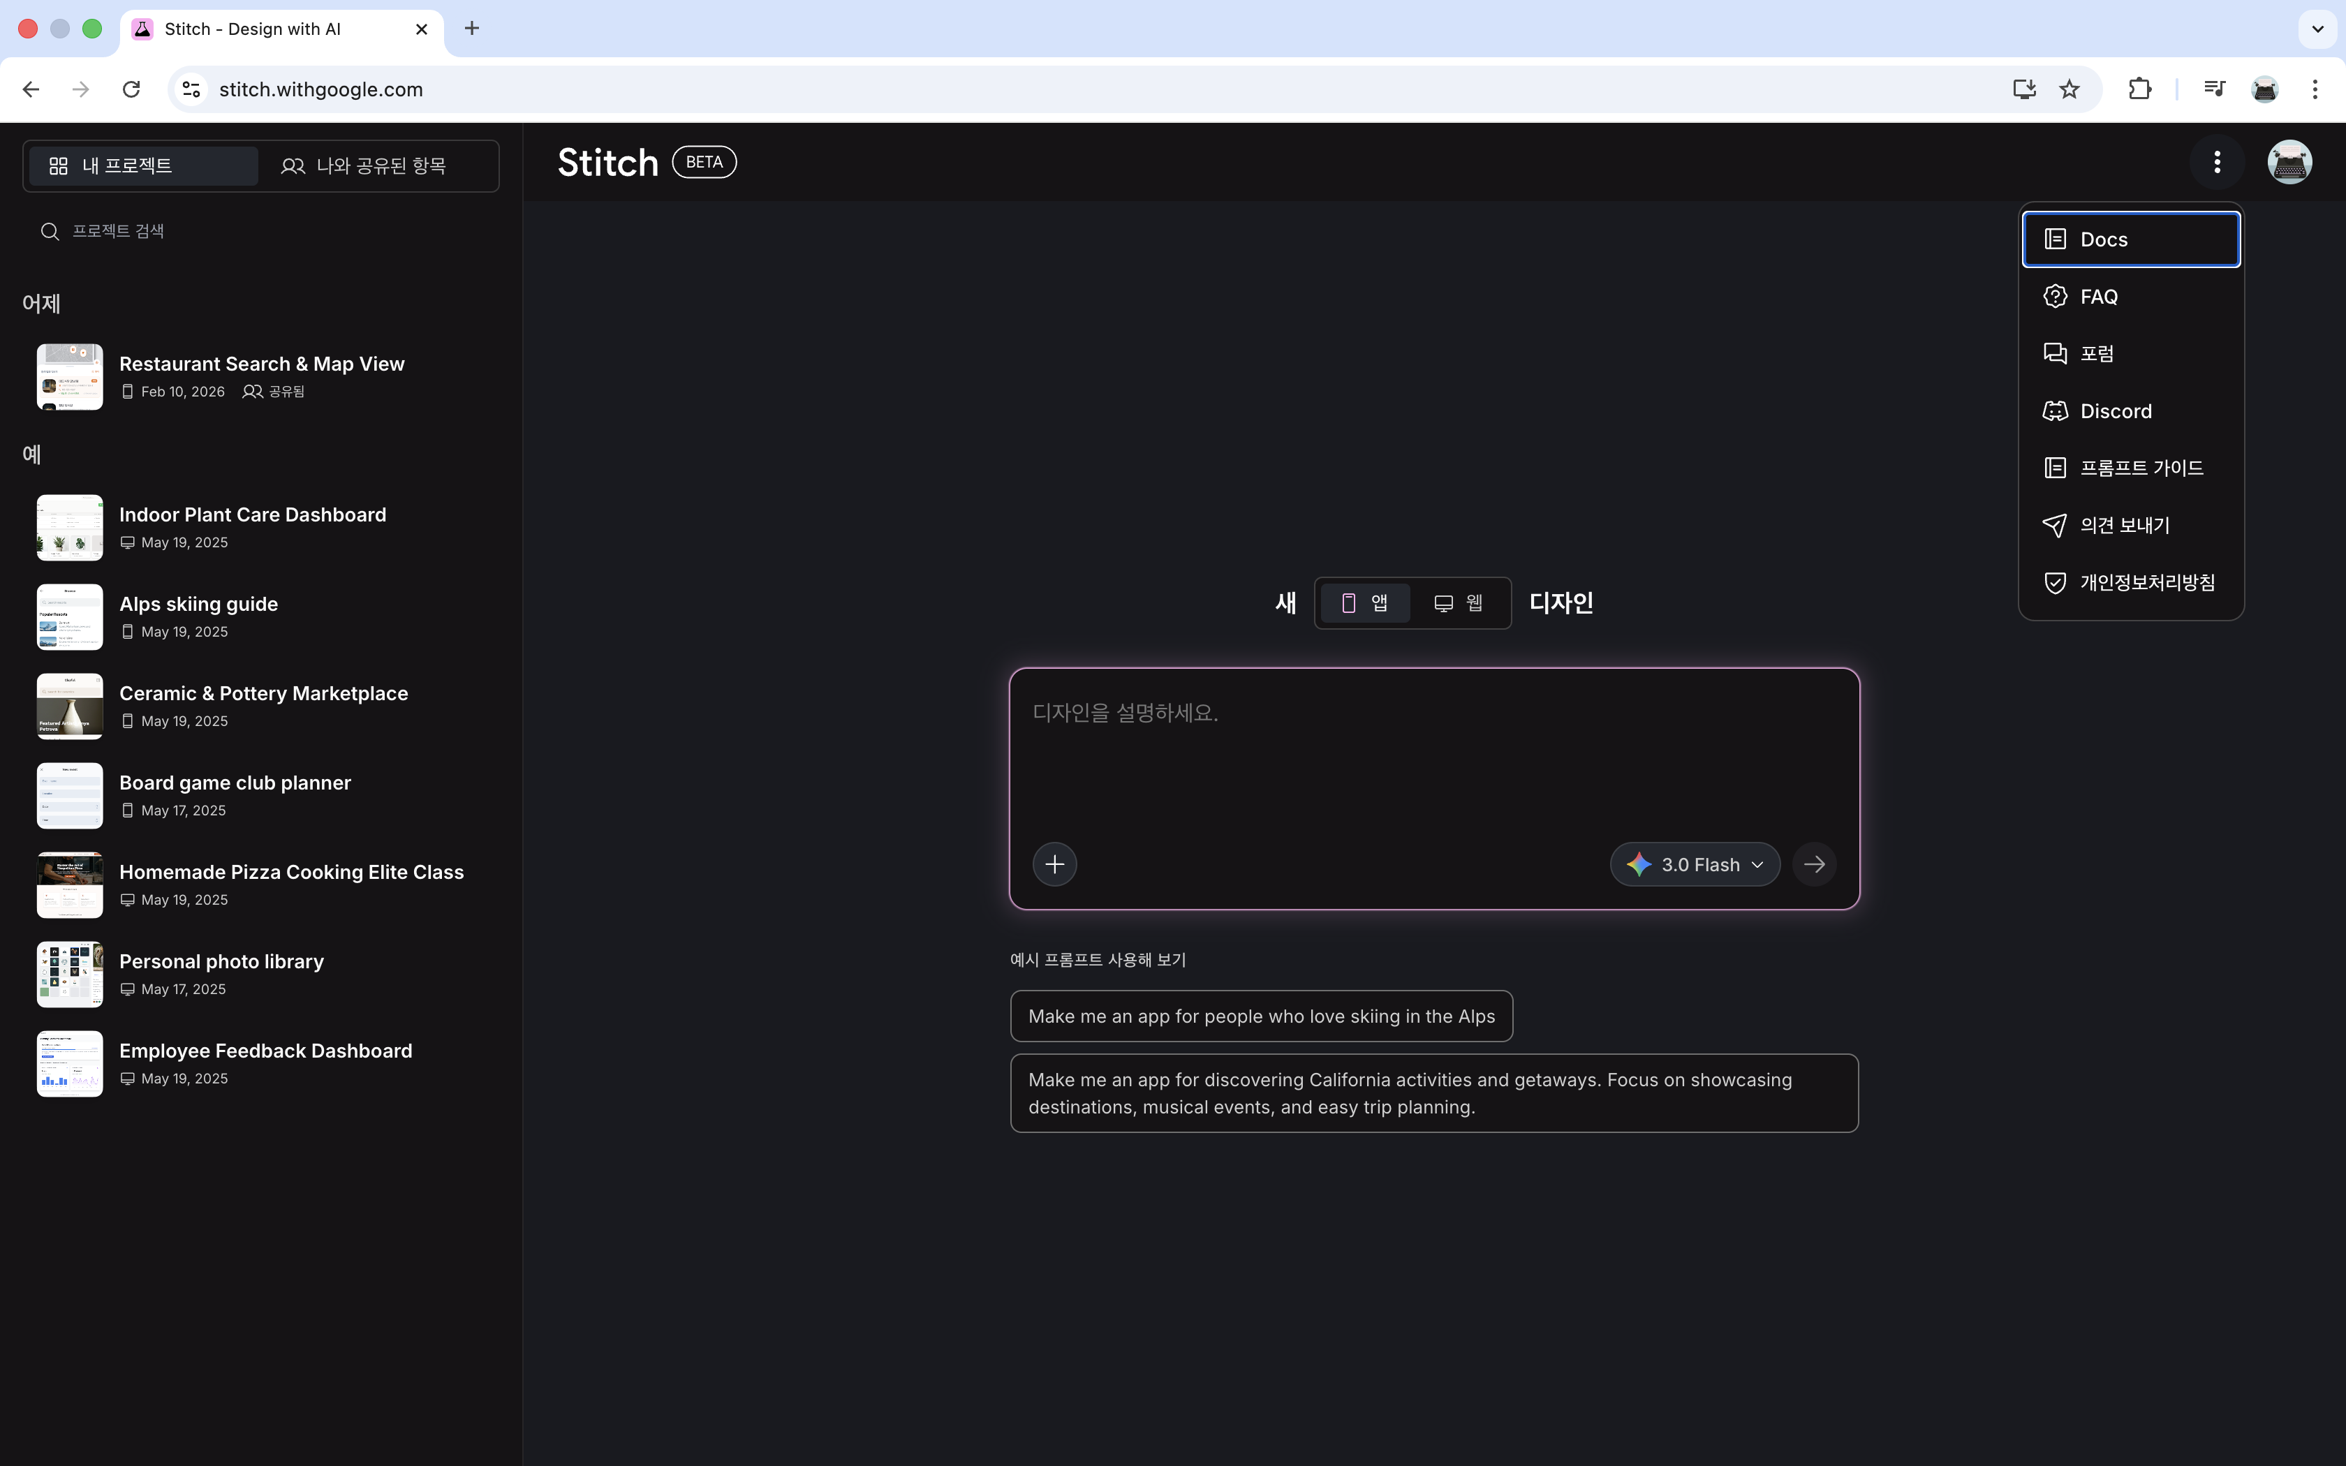The image size is (2346, 1466).
Task: Click the Indoor Plant Care Dashboard thumbnail
Action: click(70, 528)
